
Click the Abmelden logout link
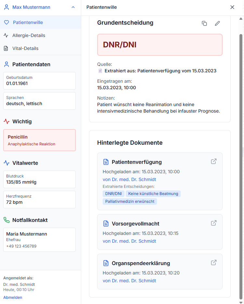pyautogui.click(x=13, y=297)
